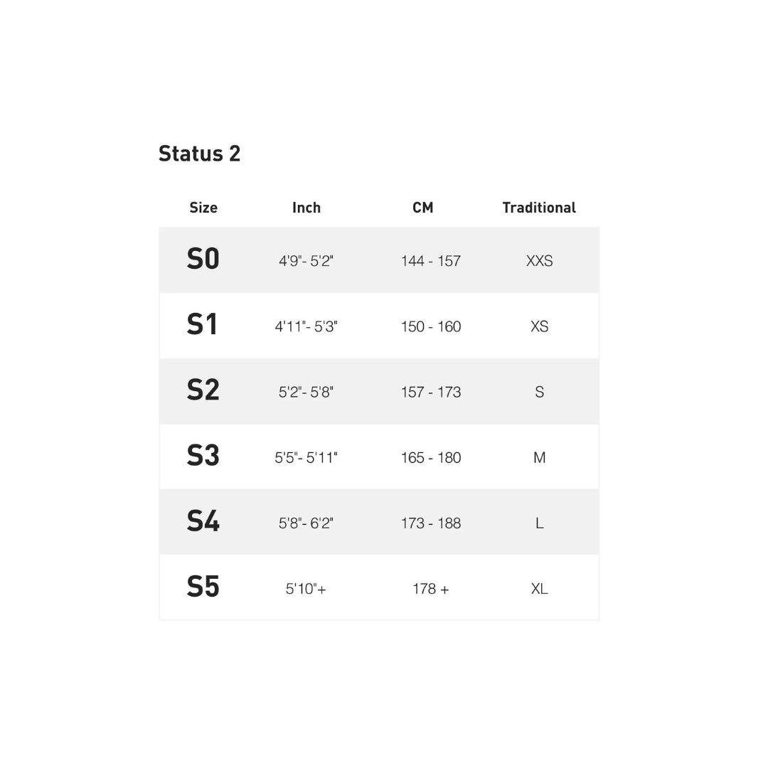Click the 5'2"- 5'8" inch range

[x=306, y=392]
